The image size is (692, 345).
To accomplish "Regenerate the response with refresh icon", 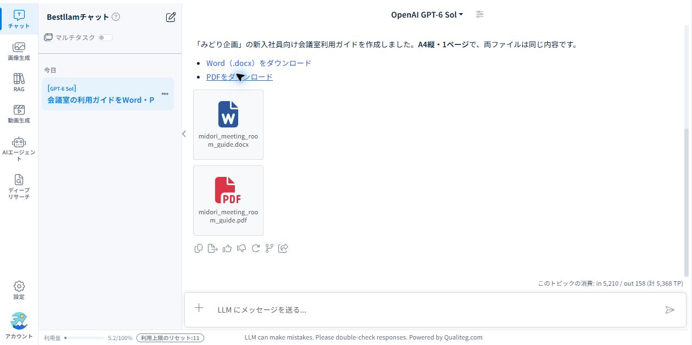I will pyautogui.click(x=255, y=248).
